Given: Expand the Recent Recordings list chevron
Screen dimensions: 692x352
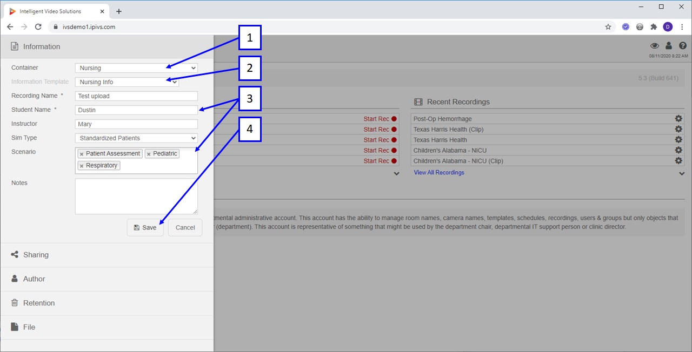Looking at the screenshot, I should point(682,173).
